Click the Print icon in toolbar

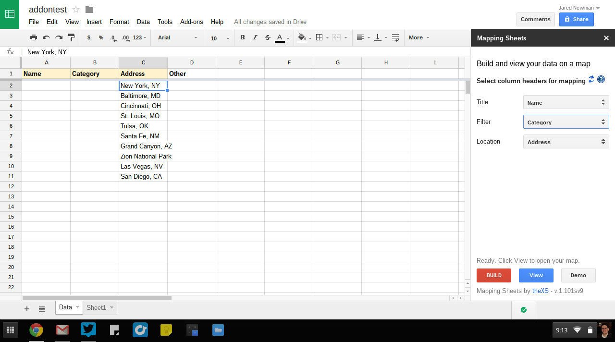click(x=33, y=37)
